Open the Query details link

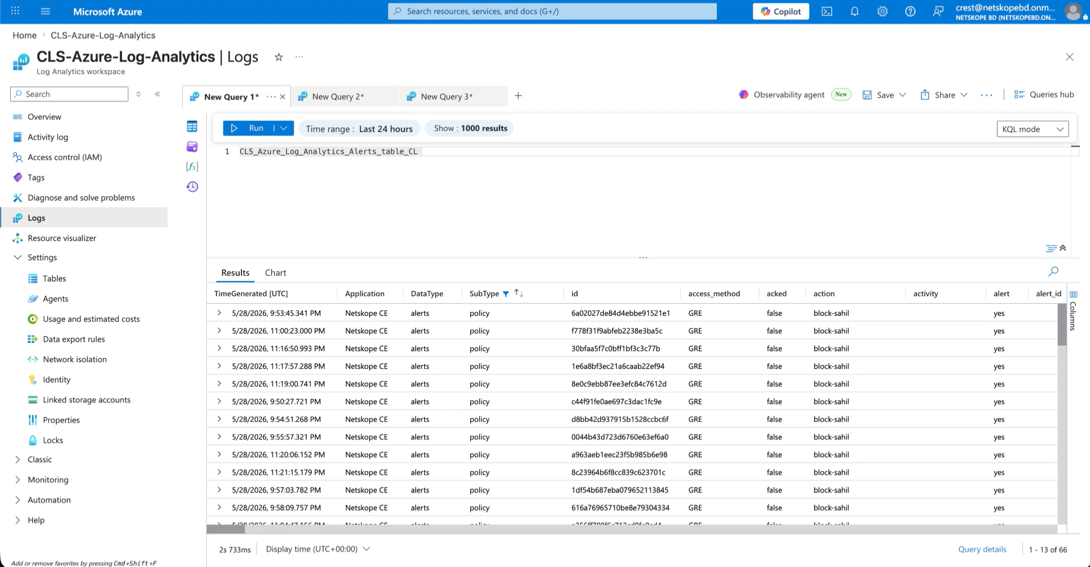click(x=982, y=549)
